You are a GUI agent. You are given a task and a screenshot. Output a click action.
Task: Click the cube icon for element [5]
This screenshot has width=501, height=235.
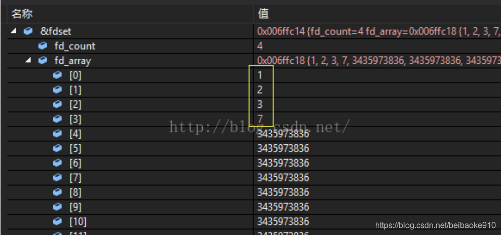pos(57,148)
